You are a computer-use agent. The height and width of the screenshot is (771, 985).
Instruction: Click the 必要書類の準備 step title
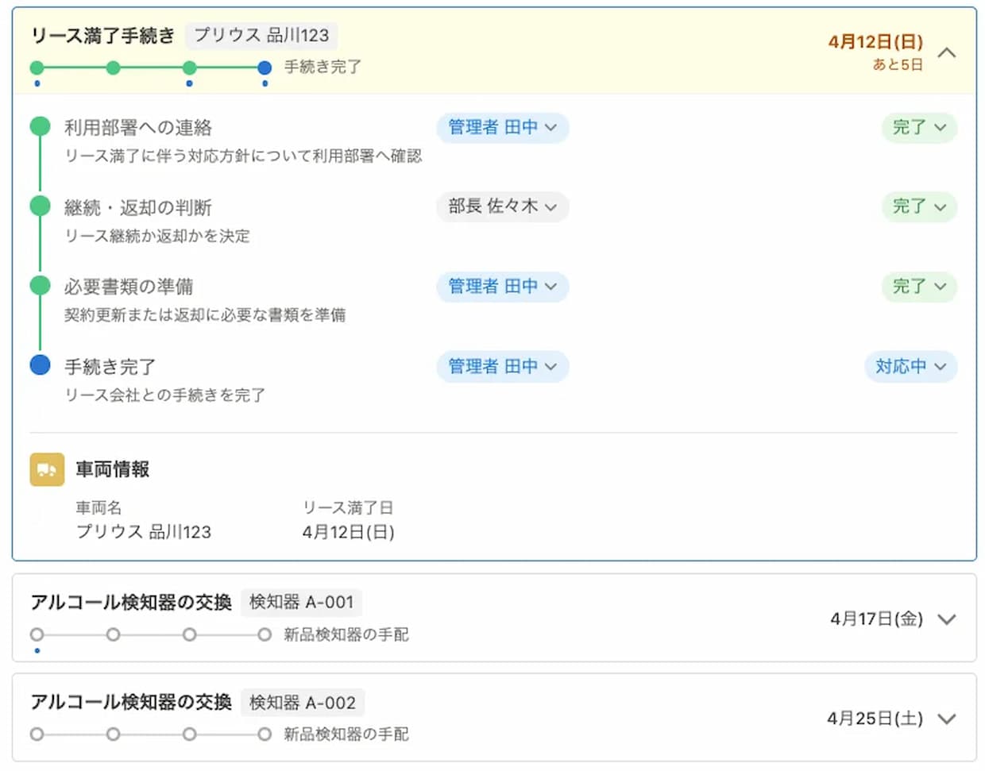click(x=129, y=286)
